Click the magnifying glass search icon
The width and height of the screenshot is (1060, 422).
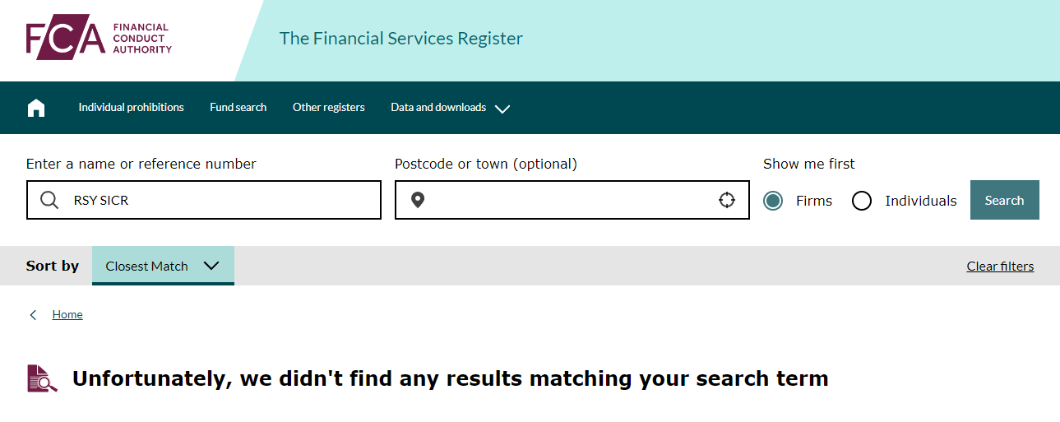pyautogui.click(x=49, y=201)
